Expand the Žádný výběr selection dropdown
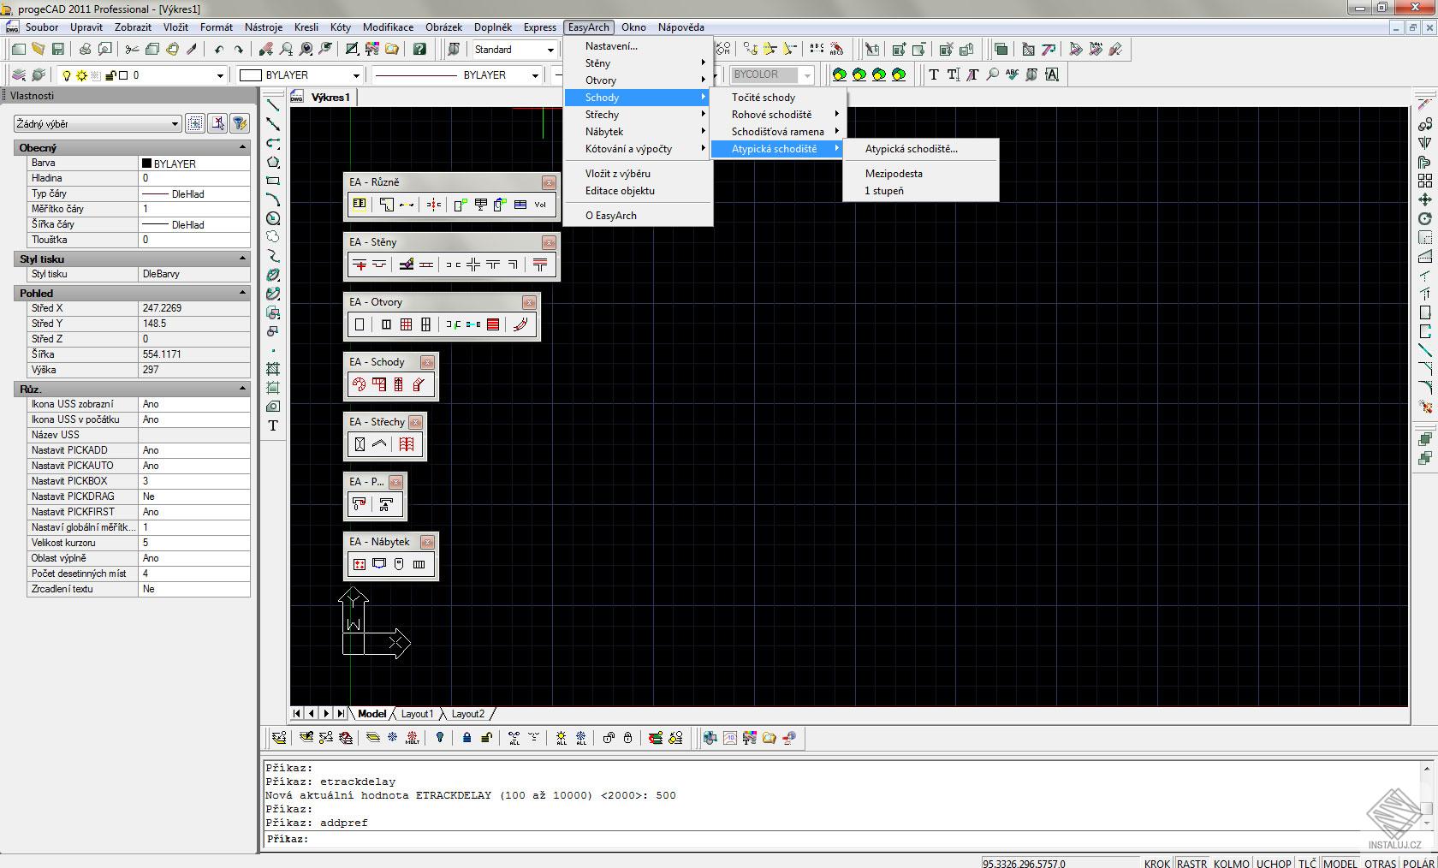The image size is (1438, 868). (x=175, y=123)
